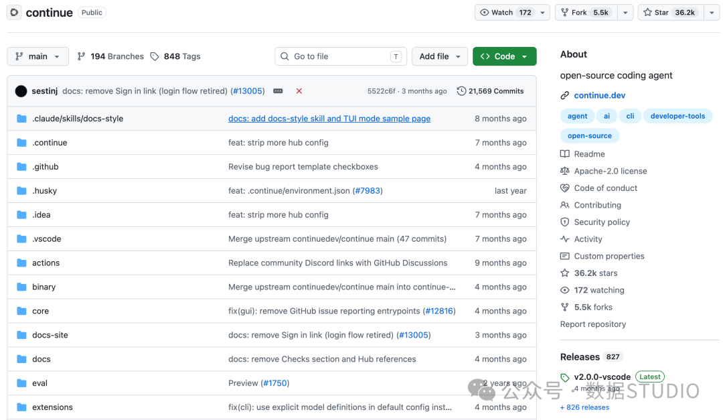View the 848 Tags list
Viewport: 723px width, 420px height.
point(175,56)
